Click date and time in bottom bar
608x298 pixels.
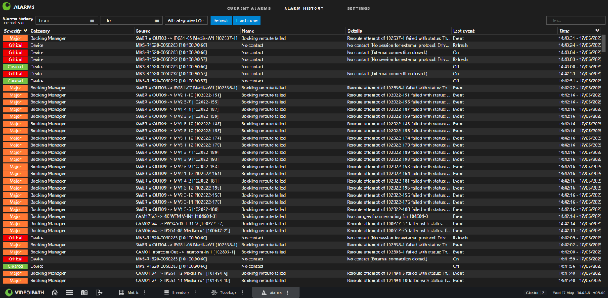click(577, 292)
